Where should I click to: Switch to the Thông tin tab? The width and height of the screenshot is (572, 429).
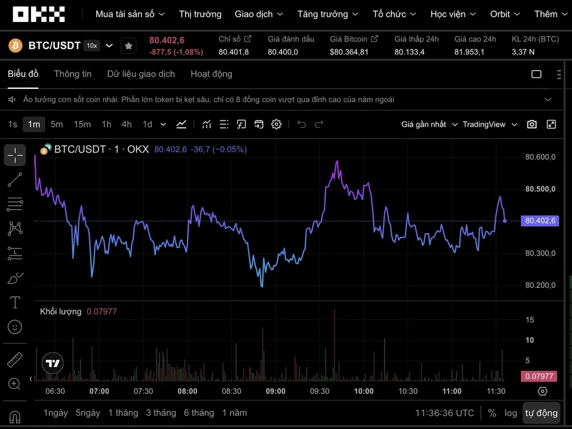72,74
